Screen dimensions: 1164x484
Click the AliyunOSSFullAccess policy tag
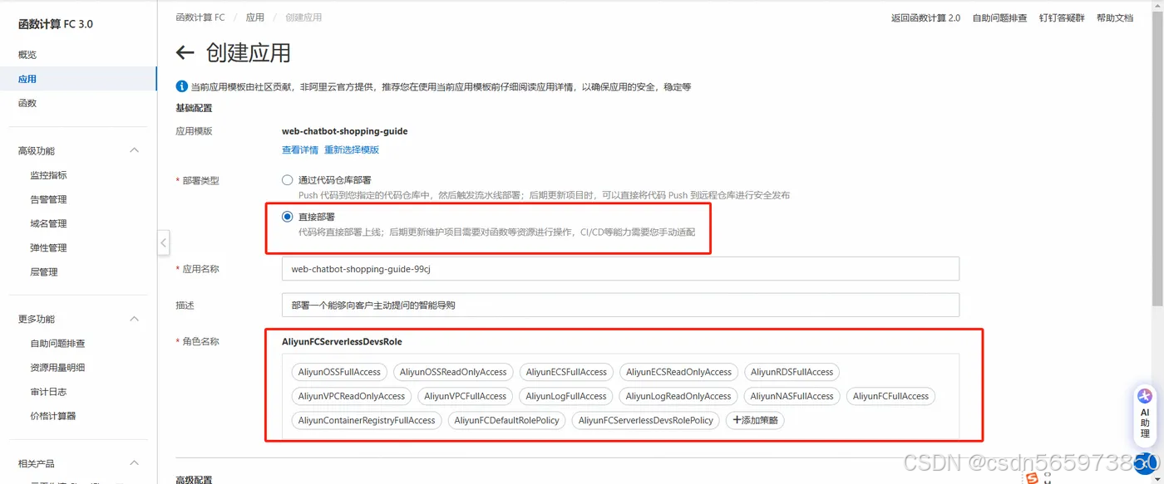[x=339, y=372]
